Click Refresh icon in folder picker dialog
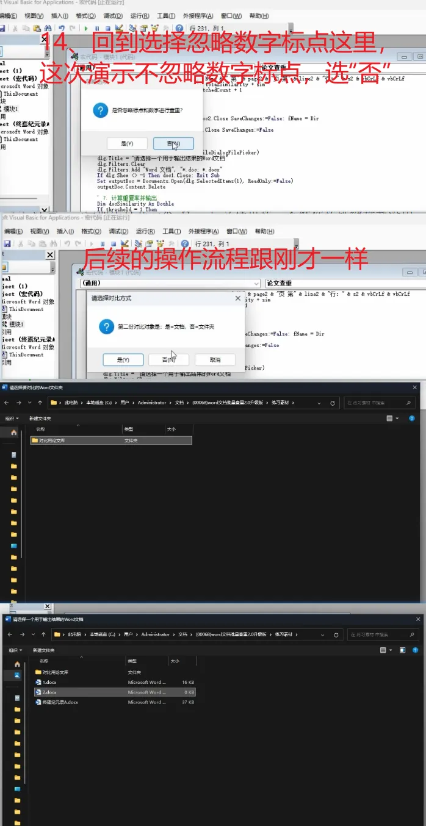This screenshot has height=826, width=426. click(333, 403)
